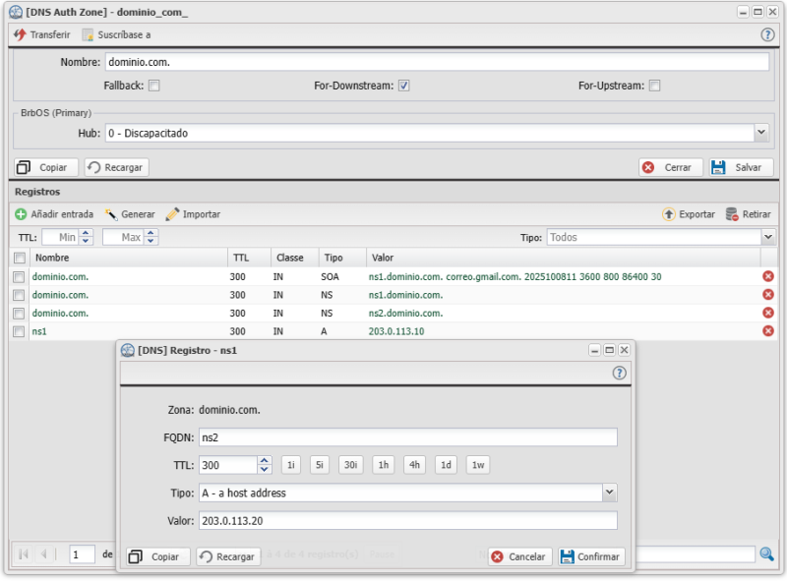Viewport: 787px width, 581px height.
Task: Open the Importar records tool
Action: (x=193, y=214)
